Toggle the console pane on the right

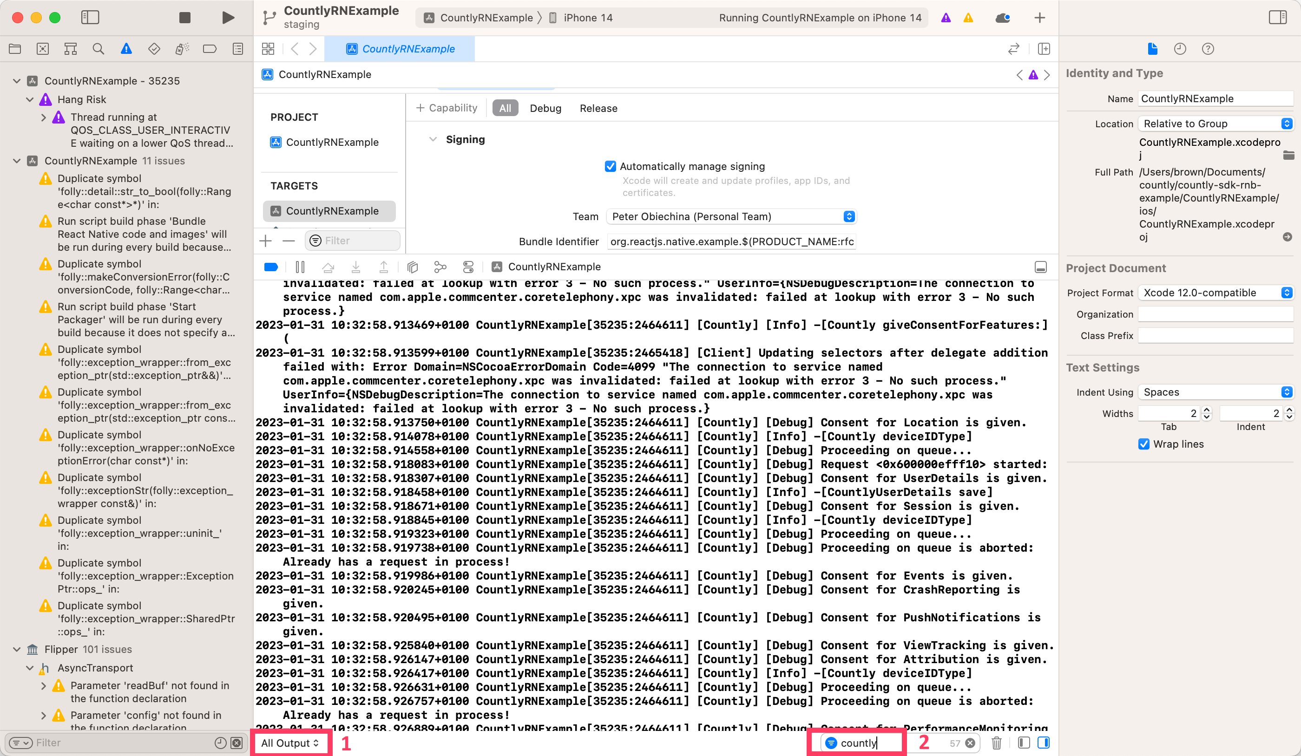pyautogui.click(x=1044, y=743)
